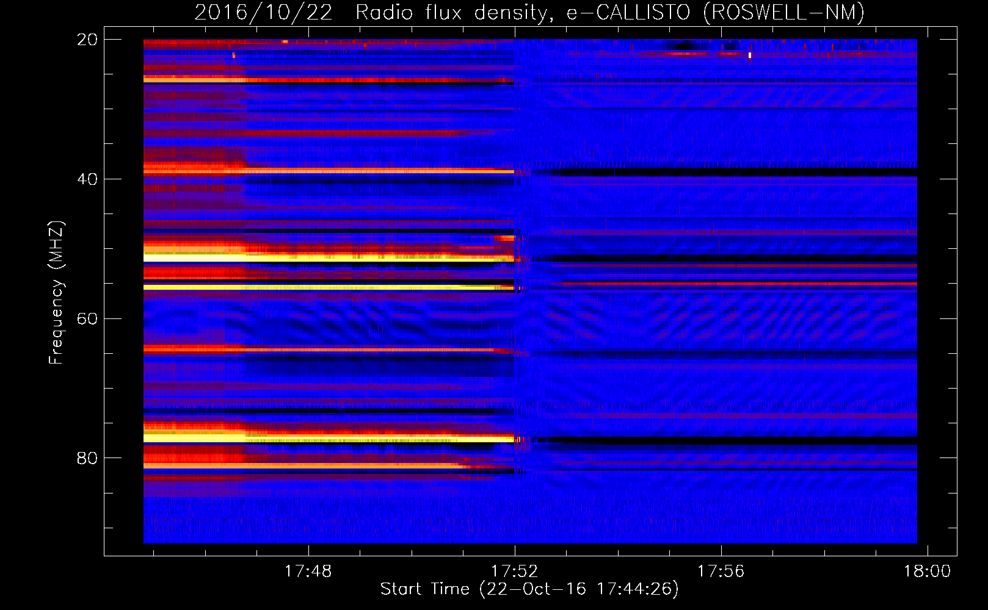The image size is (988, 610).
Task: Click the "Start Time (22-Oct-16 17:44:26)" label
Action: 529,589
